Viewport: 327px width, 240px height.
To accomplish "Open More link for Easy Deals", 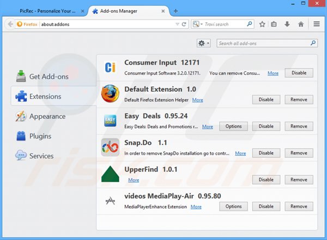I will (x=208, y=127).
